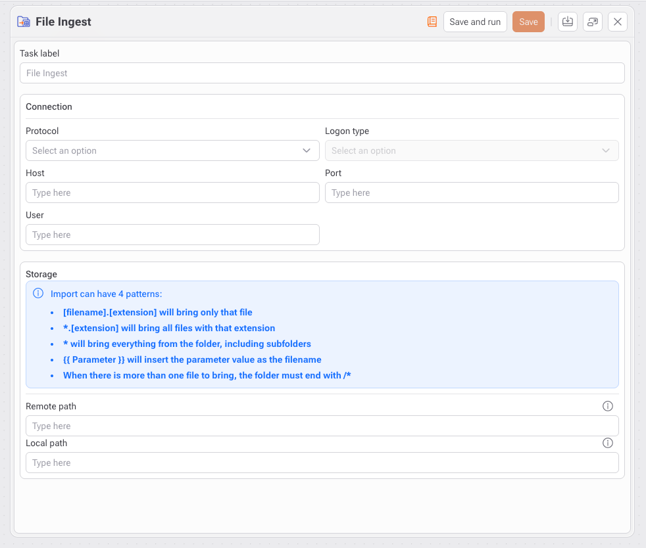The width and height of the screenshot is (646, 548).
Task: Click the Local path input field
Action: click(322, 463)
